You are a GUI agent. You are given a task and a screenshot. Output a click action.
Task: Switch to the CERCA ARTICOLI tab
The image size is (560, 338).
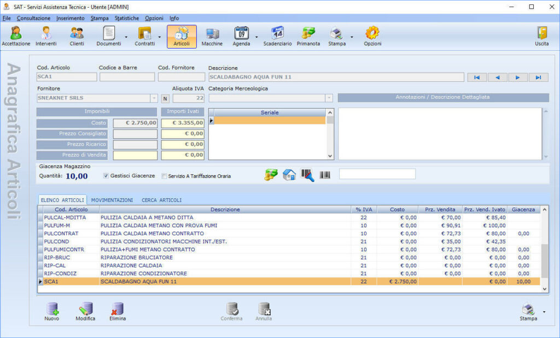coord(161,200)
